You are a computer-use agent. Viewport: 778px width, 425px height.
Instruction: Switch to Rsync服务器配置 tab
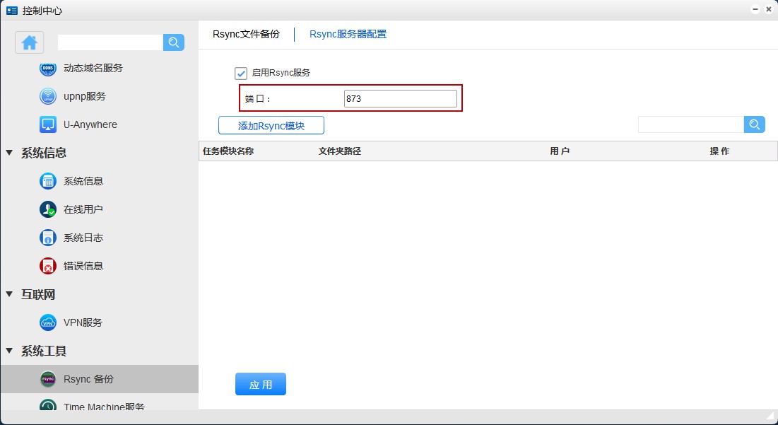[x=348, y=35]
